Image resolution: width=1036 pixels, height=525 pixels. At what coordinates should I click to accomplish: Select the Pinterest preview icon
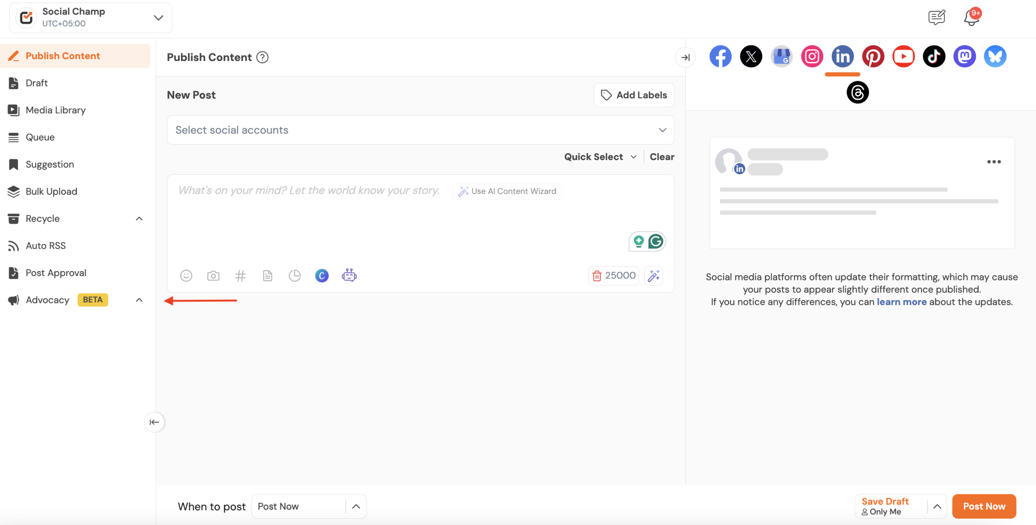pos(873,56)
